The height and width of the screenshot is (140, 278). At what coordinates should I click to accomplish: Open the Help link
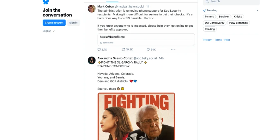pyautogui.click(x=227, y=40)
